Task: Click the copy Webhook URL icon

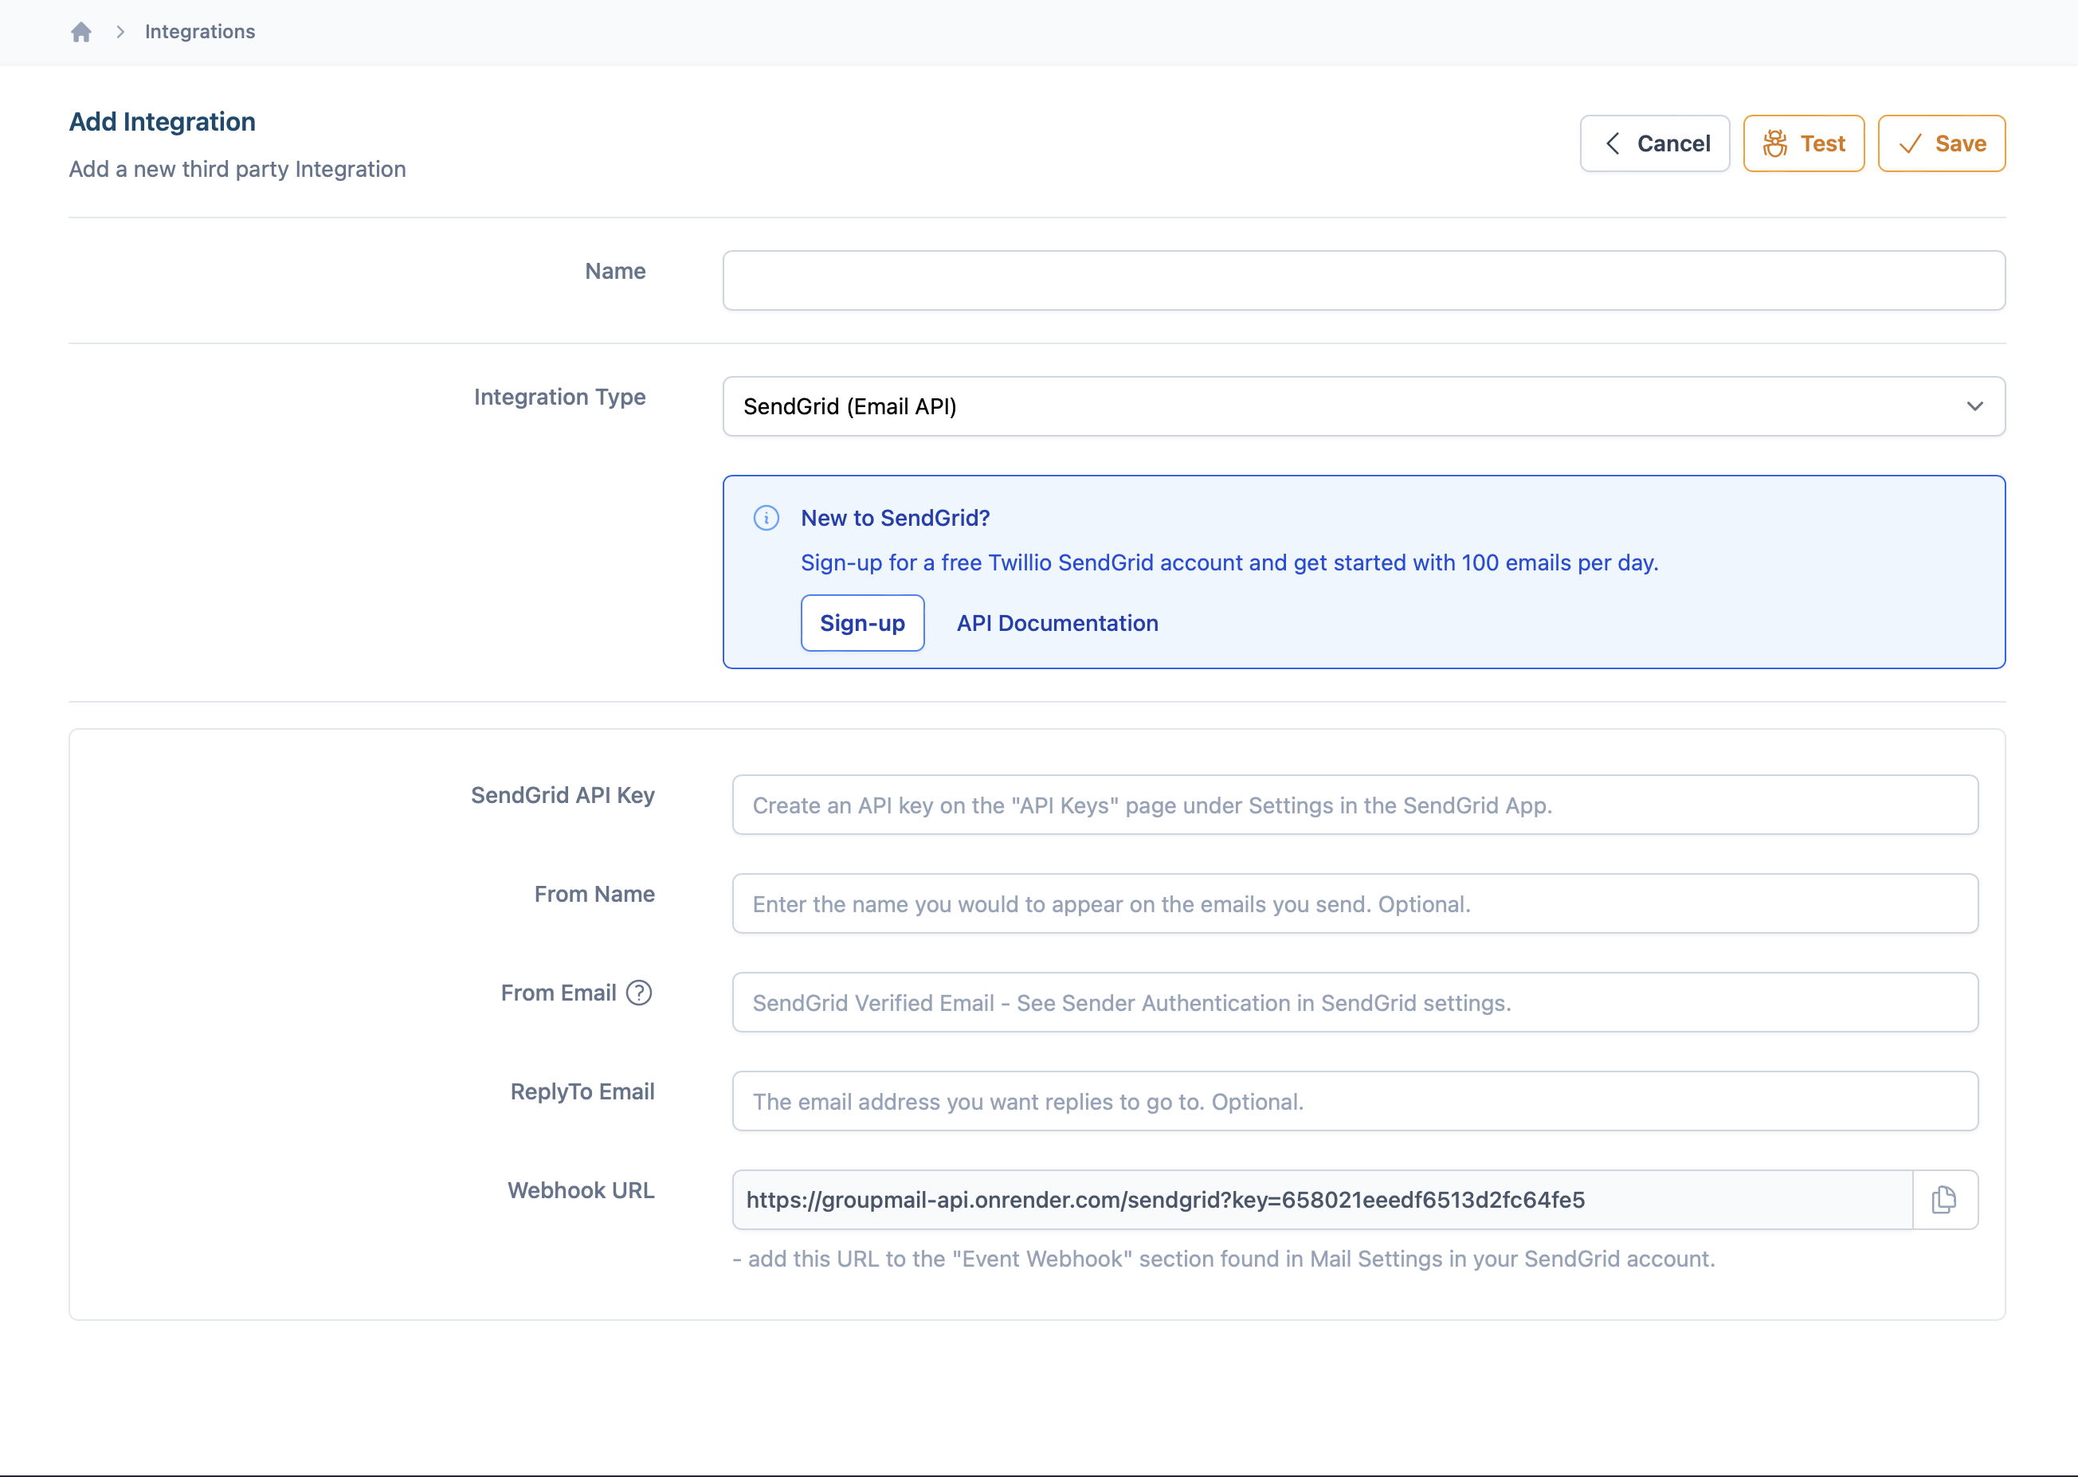Action: point(1944,1200)
